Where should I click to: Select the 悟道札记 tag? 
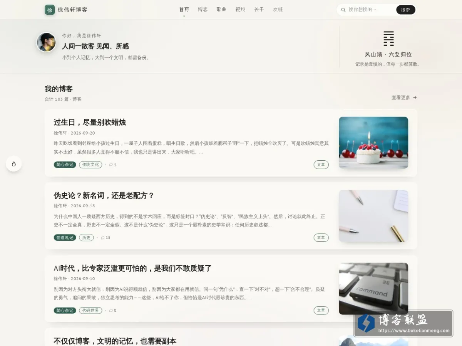click(x=65, y=238)
